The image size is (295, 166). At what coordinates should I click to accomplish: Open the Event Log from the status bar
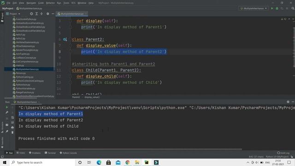(283, 153)
